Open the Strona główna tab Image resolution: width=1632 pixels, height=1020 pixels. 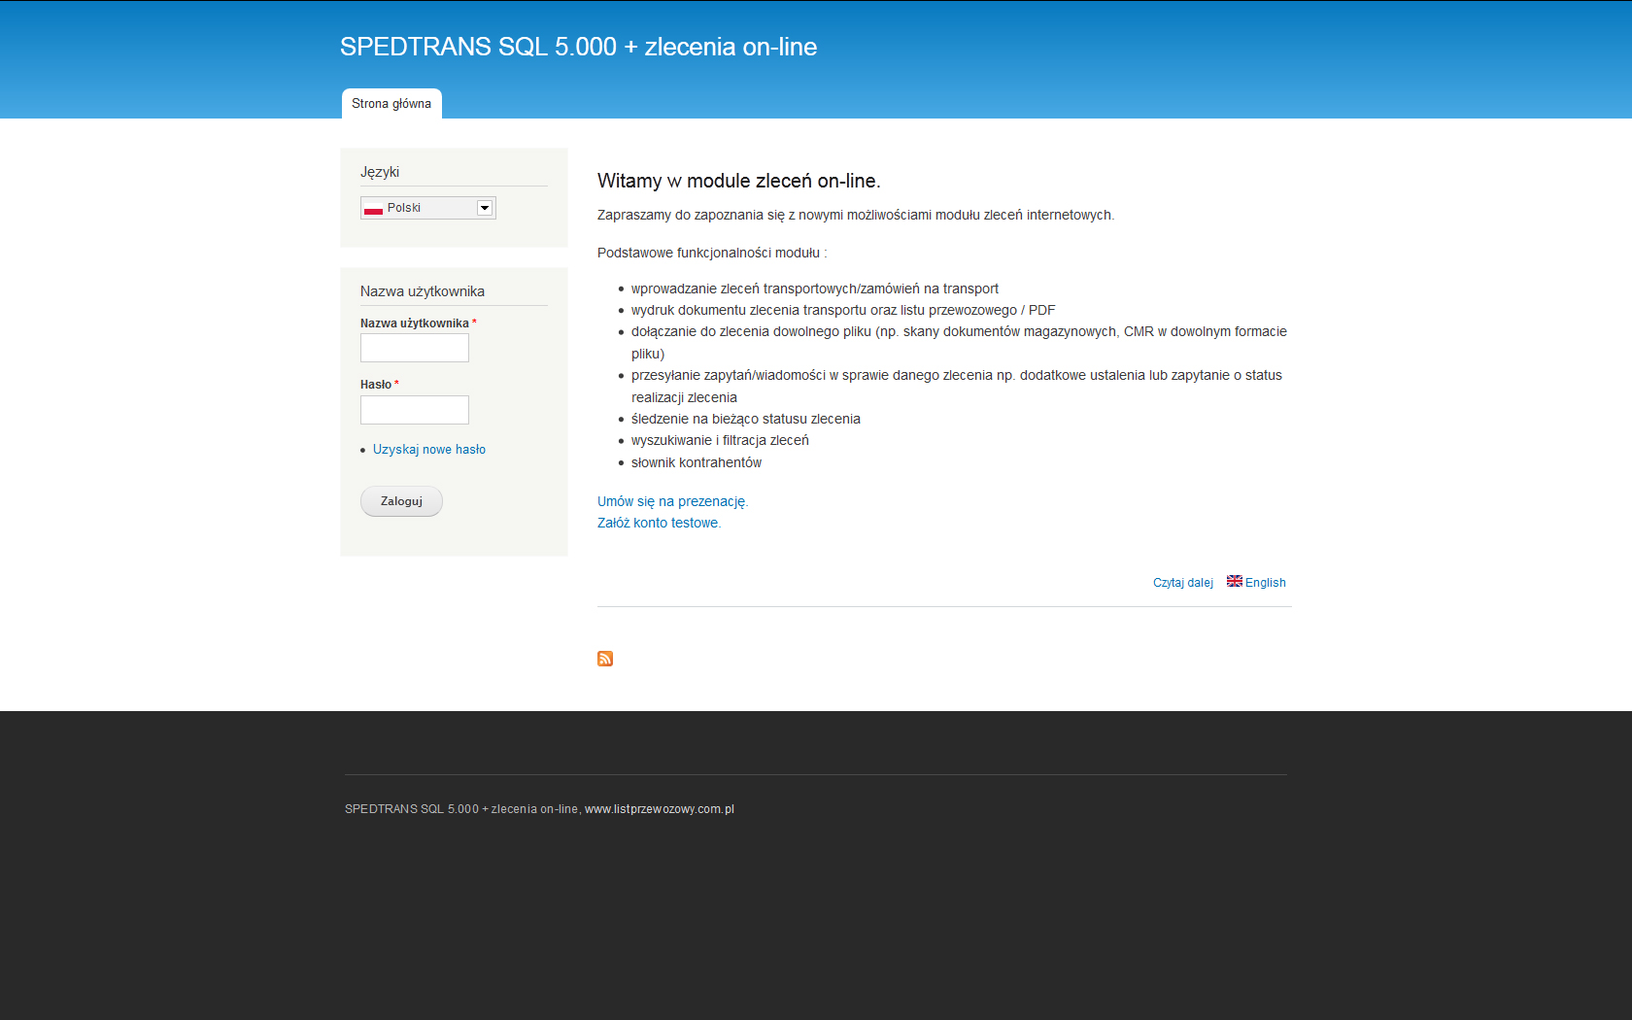pos(391,104)
